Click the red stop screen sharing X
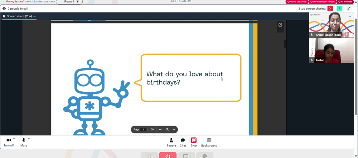 [330, 9]
